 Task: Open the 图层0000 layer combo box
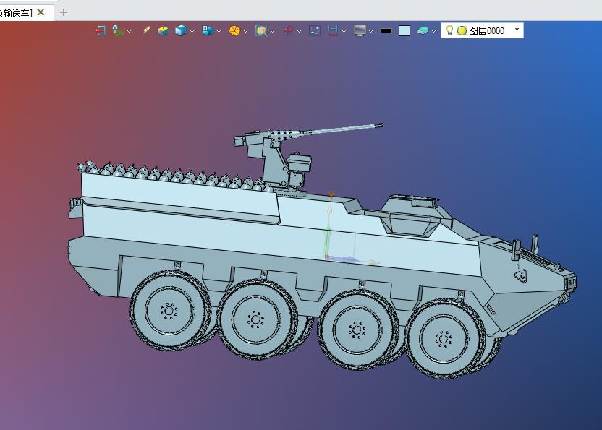coord(482,30)
